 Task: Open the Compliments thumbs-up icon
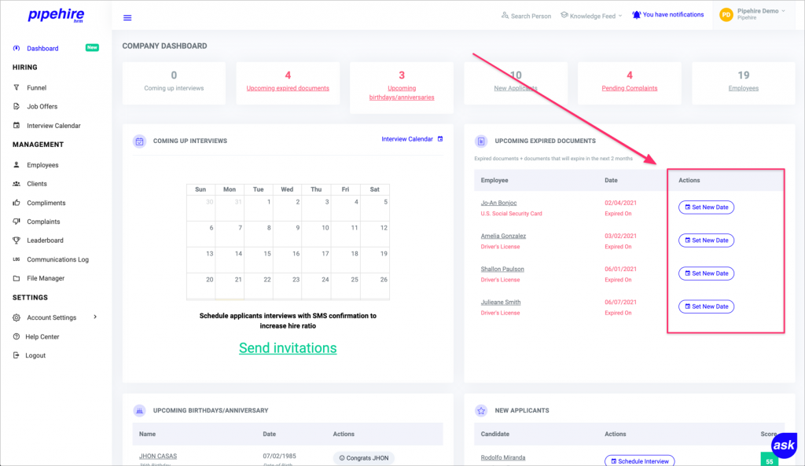tap(17, 202)
